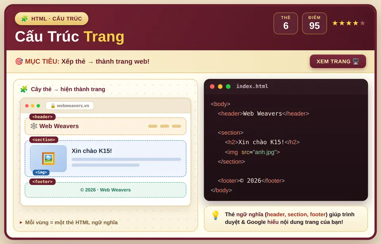Click the yellow dot in the code editor
Viewport: 381px width, 244px height.
[220, 87]
